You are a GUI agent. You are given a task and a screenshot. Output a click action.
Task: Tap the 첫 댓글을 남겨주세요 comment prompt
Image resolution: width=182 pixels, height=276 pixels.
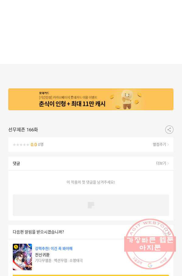coord(91,182)
